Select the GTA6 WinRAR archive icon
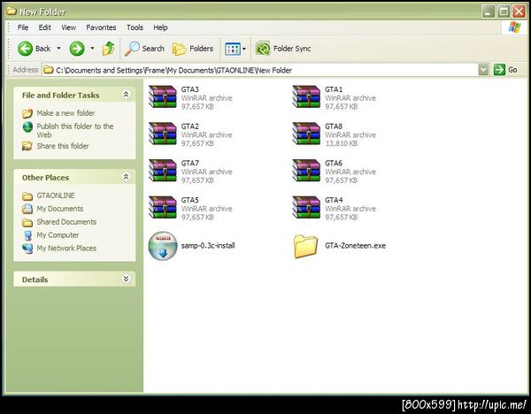Screen dimensions: 531x414 306,171
